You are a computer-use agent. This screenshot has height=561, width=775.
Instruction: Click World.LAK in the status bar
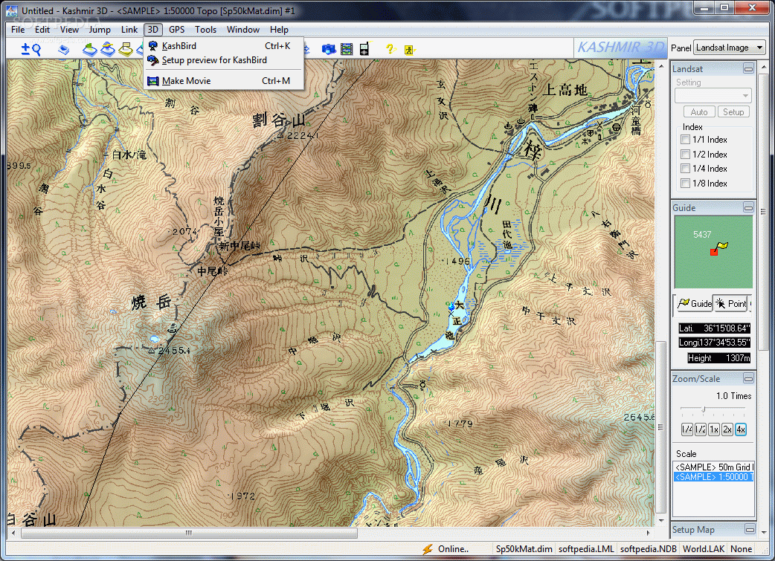(704, 548)
